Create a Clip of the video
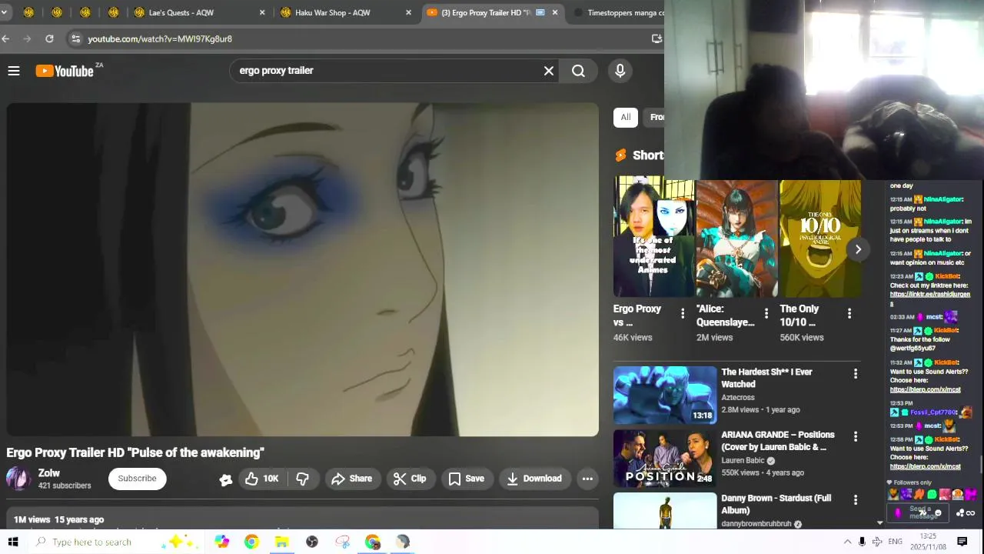The image size is (984, 554). (410, 479)
